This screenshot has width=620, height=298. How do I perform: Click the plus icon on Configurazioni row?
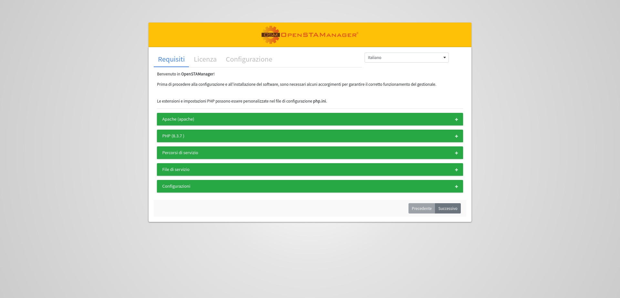(x=456, y=187)
